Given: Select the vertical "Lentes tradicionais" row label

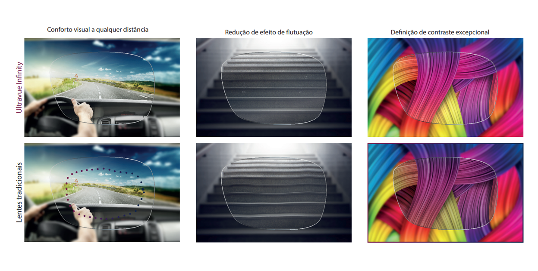Looking at the screenshot, I should tap(19, 192).
